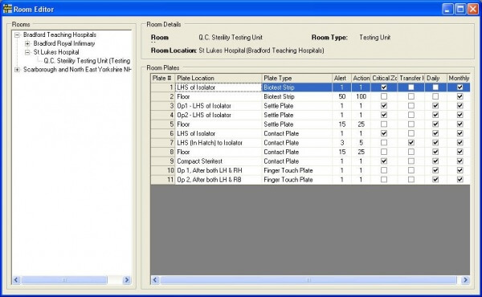482x297 pixels.
Task: Expand Scarborough and North East Yorkshire node
Action: [17, 70]
